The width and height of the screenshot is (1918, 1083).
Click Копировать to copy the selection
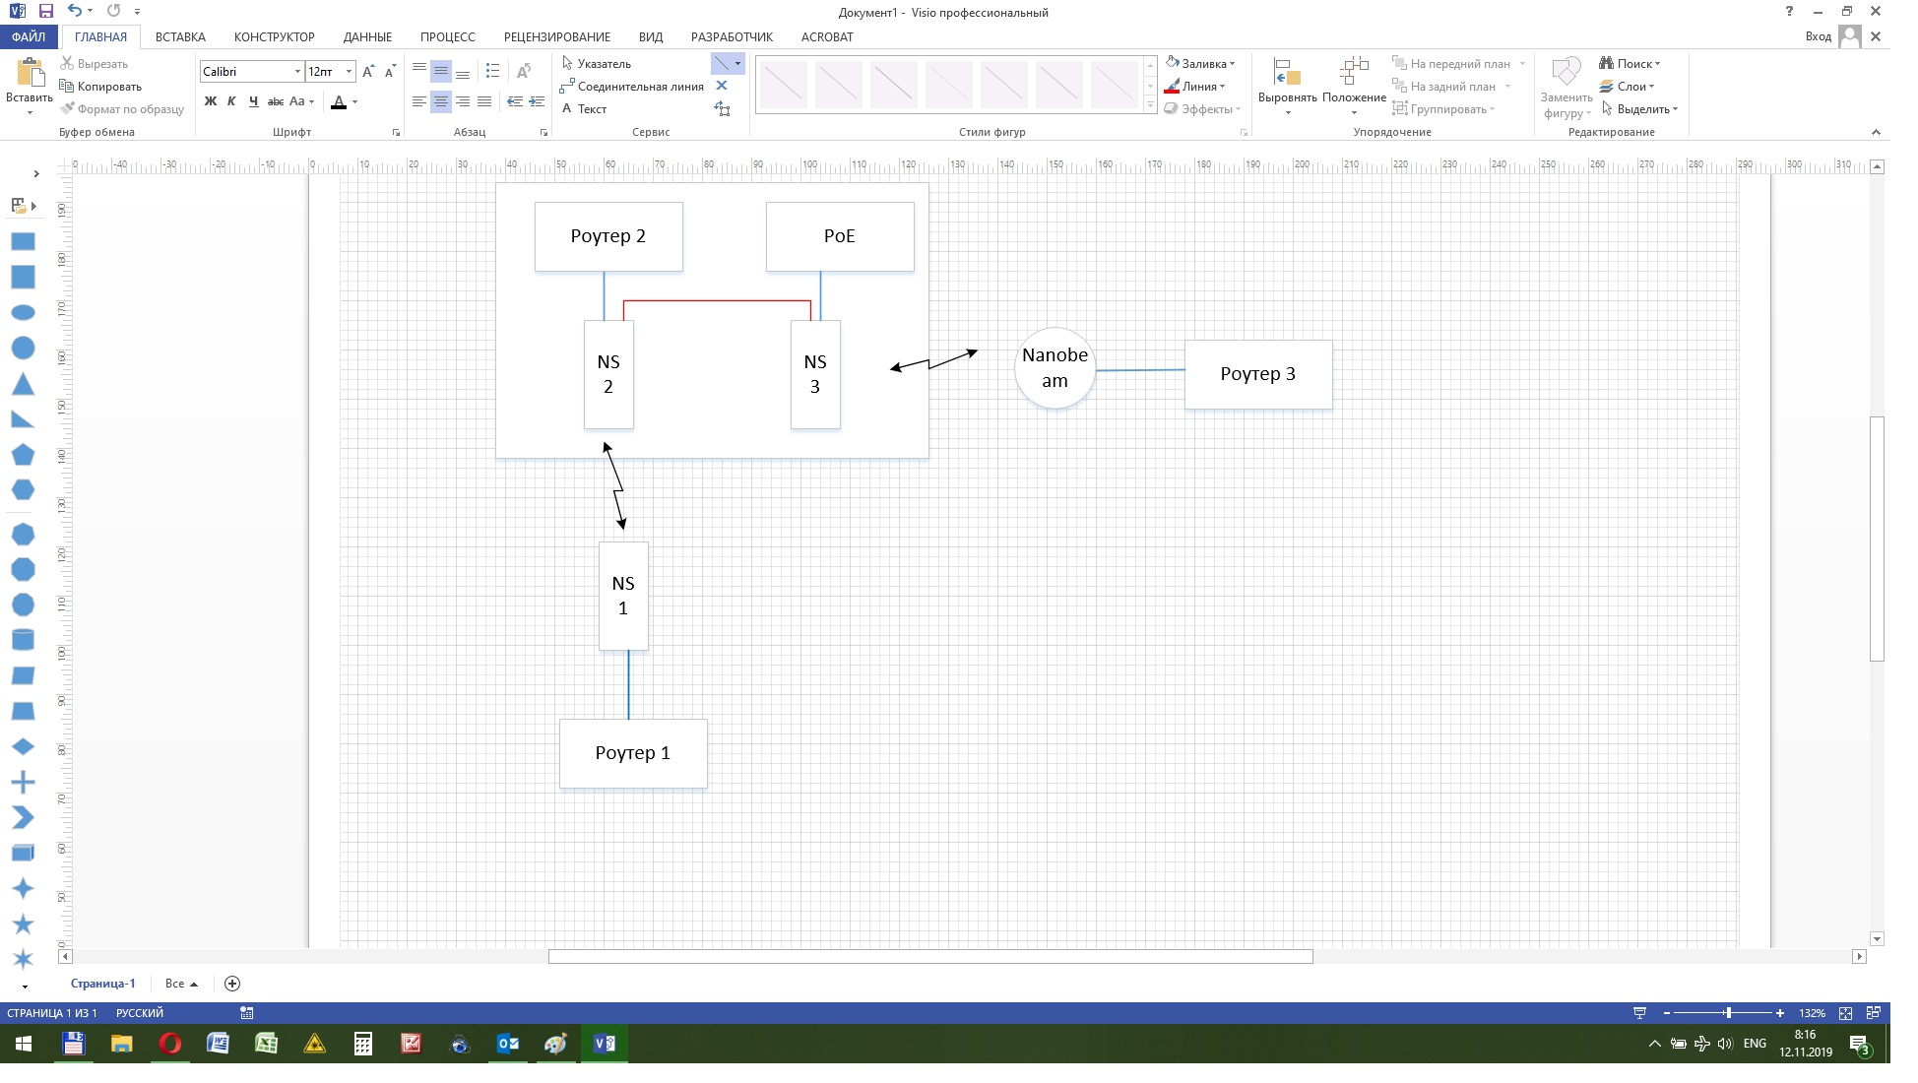(100, 87)
